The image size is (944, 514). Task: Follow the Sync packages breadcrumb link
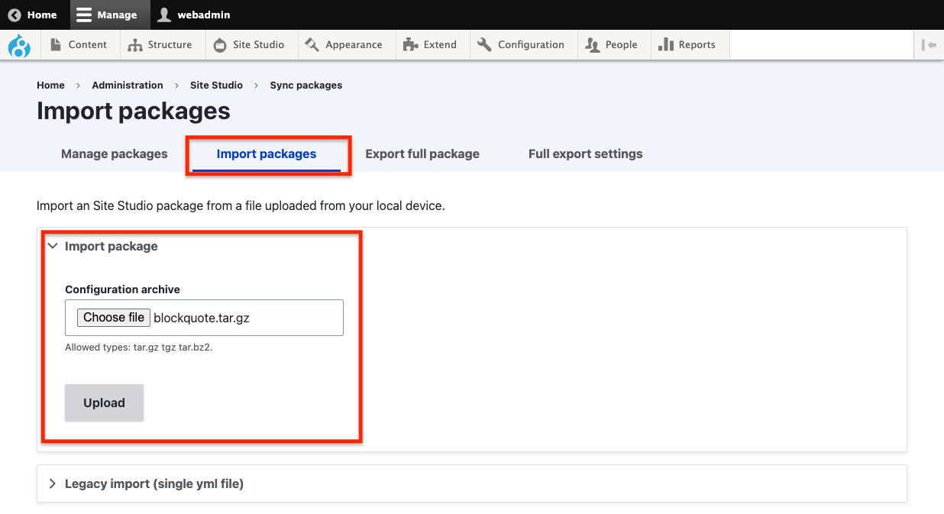(306, 86)
